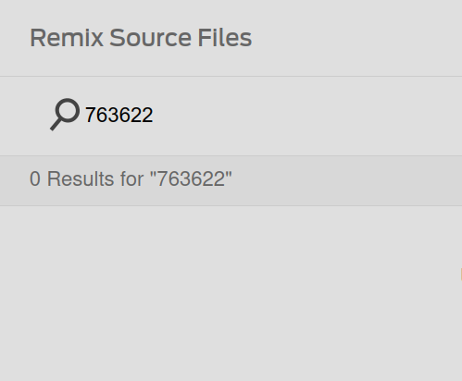This screenshot has height=381, width=462.
Task: Click the word 'for' in the results message
Action: point(131,178)
